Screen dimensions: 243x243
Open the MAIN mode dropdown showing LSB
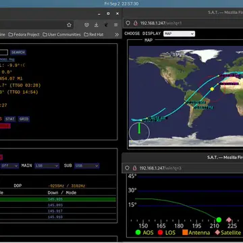coord(47,165)
